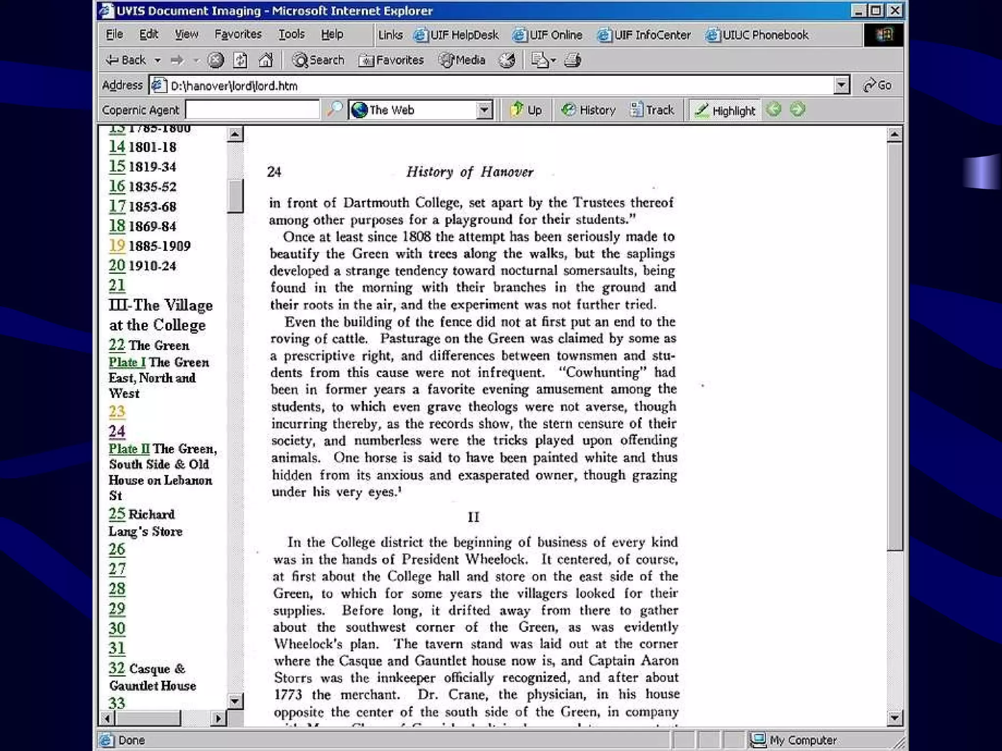The width and height of the screenshot is (1002, 751).
Task: Click the Stop loading toolbar icon
Action: click(215, 60)
